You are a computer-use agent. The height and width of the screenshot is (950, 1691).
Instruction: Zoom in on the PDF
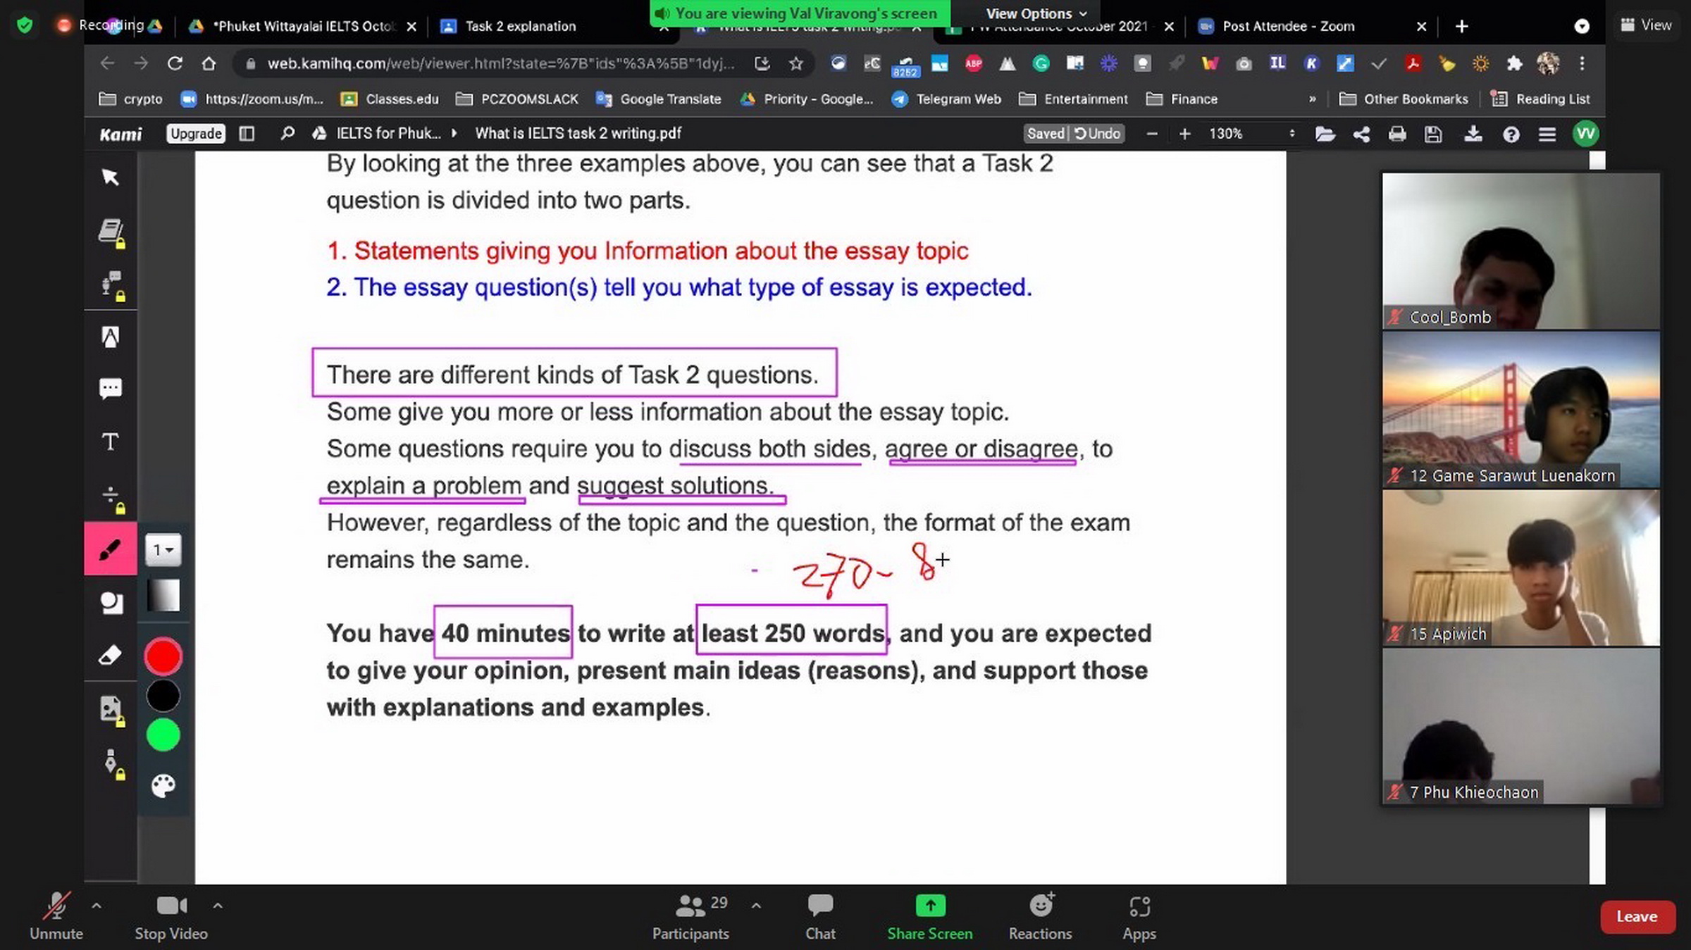coord(1185,134)
